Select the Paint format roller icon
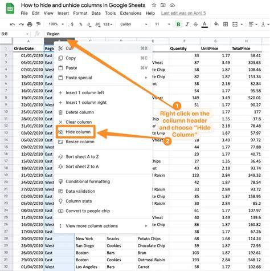Image resolution: width=270 pixels, height=271 pixels. pyautogui.click(x=39, y=25)
